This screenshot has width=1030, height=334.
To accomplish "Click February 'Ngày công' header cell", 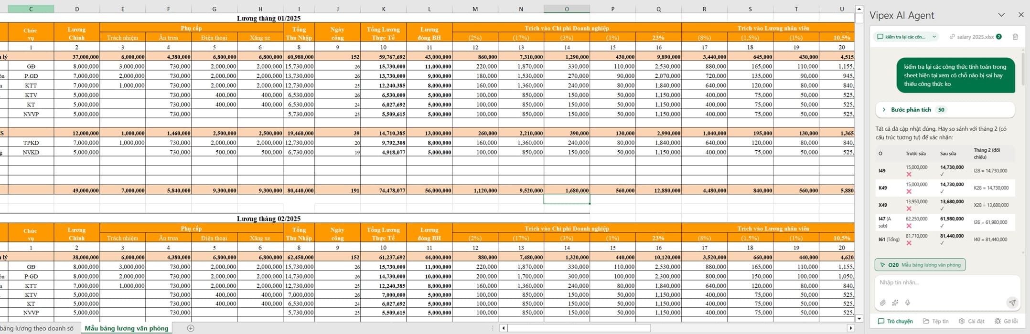I will [x=337, y=233].
